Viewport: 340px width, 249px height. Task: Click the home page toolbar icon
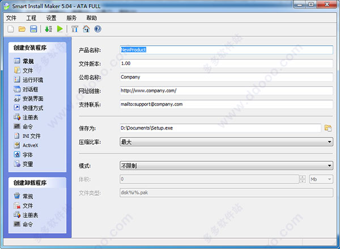click(86, 29)
